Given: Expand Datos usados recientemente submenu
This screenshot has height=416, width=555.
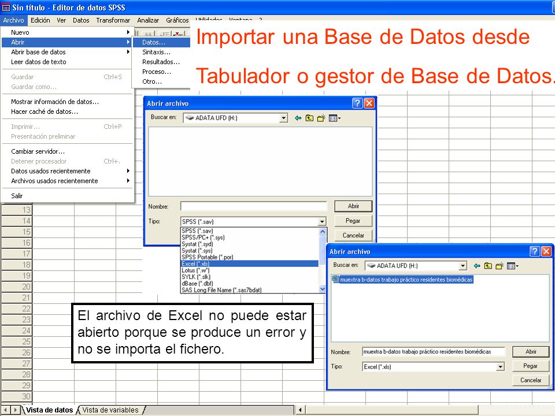Looking at the screenshot, I should click(67, 171).
